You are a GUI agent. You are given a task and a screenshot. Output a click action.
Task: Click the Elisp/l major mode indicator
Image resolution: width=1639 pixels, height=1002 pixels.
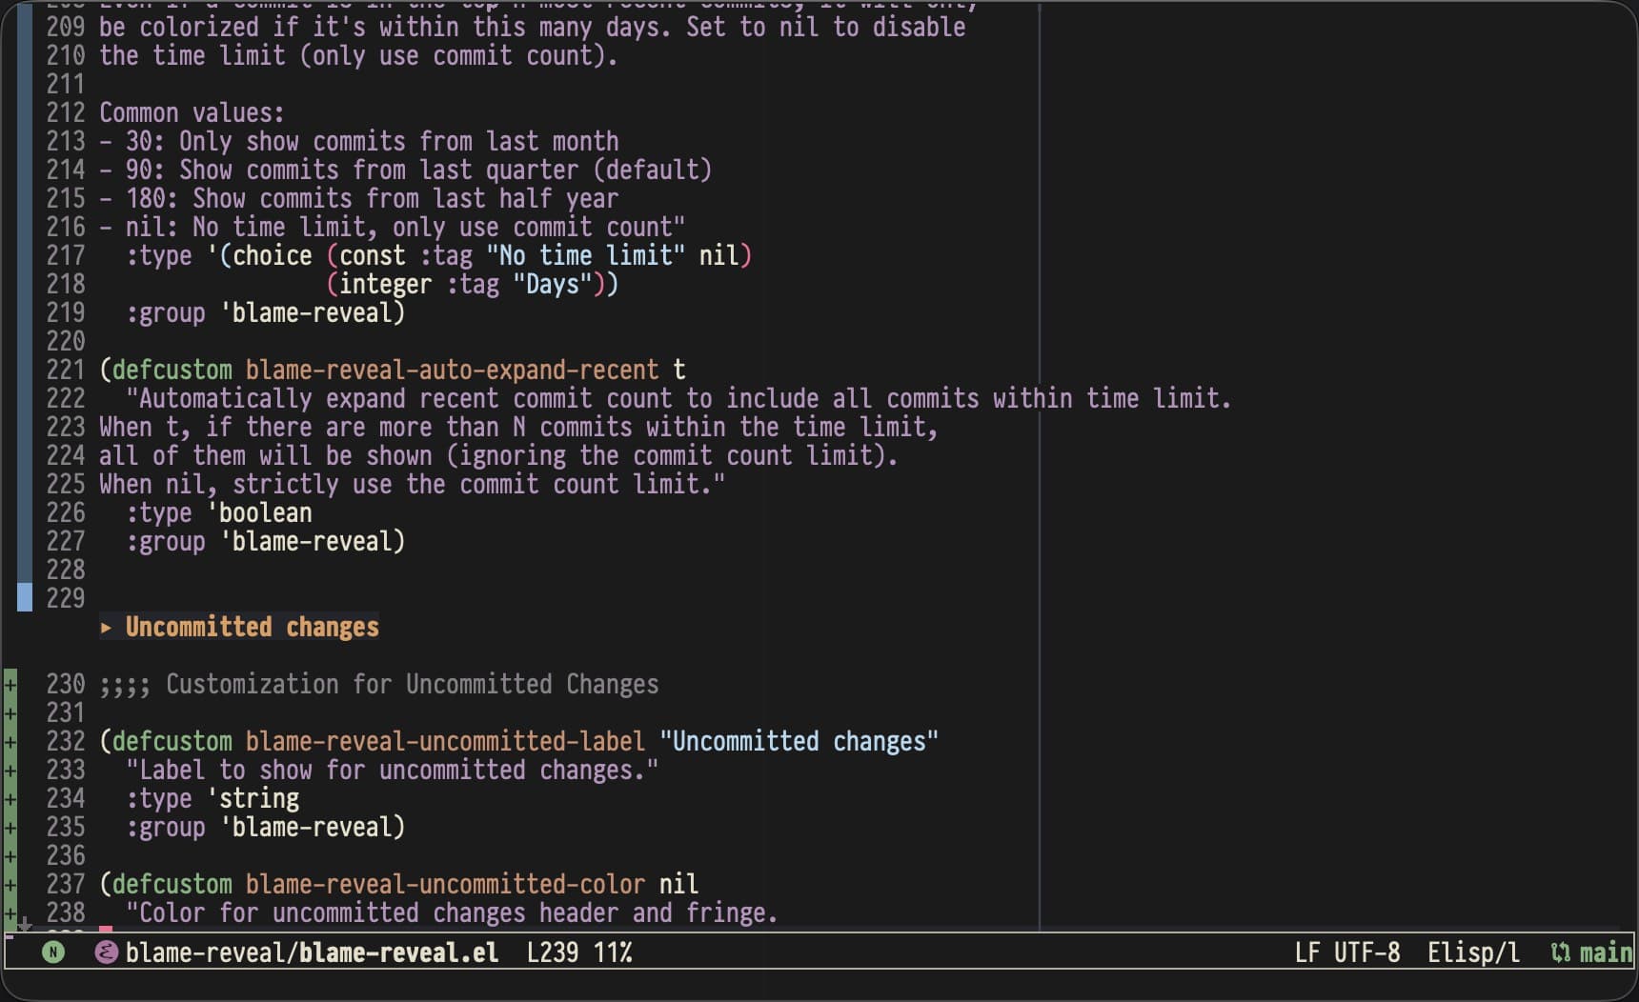click(x=1472, y=952)
